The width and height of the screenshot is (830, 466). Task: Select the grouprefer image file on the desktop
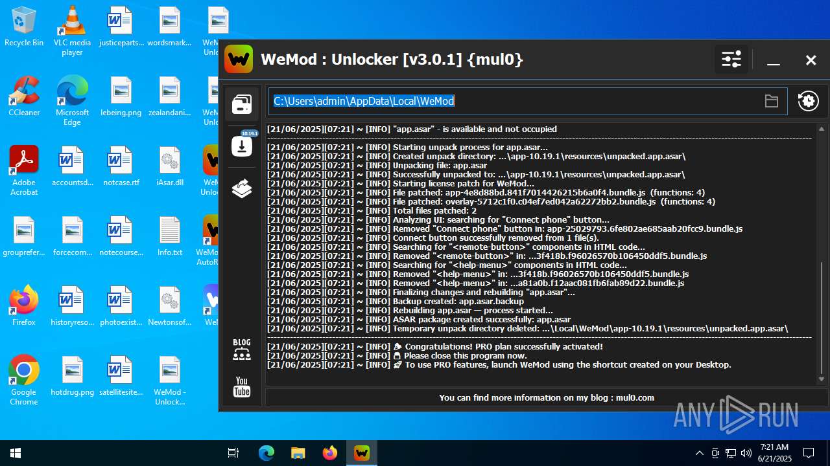[24, 236]
